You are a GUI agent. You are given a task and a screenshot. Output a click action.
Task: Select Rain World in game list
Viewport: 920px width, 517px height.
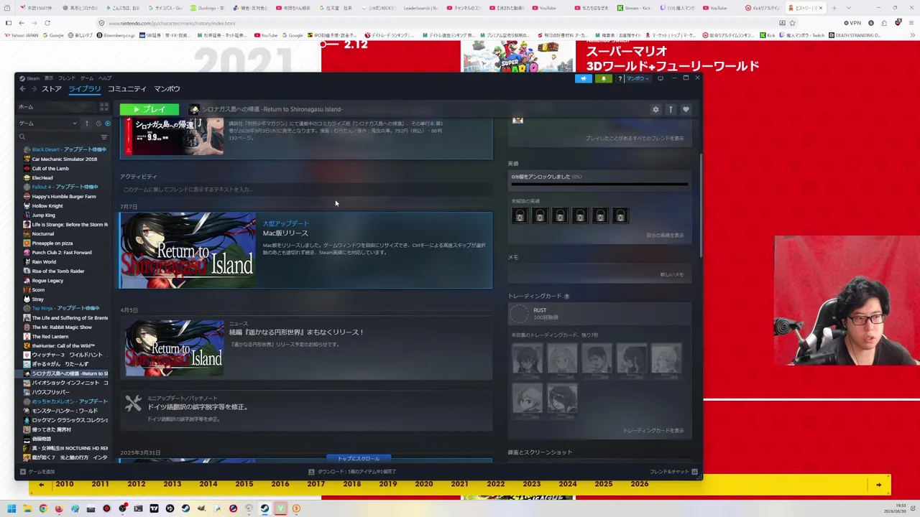click(x=65, y=261)
